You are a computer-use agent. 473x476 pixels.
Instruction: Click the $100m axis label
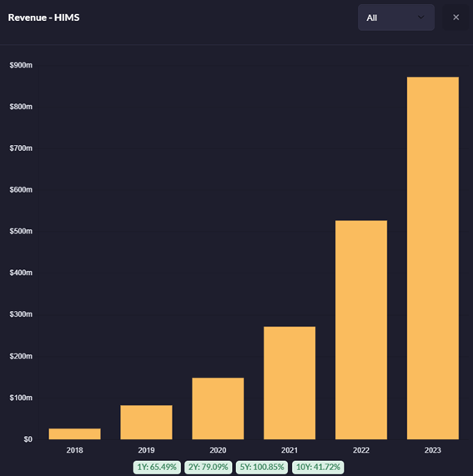pyautogui.click(x=21, y=398)
